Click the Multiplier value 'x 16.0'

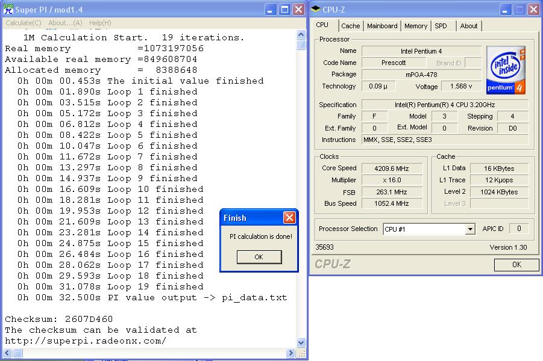tap(392, 180)
